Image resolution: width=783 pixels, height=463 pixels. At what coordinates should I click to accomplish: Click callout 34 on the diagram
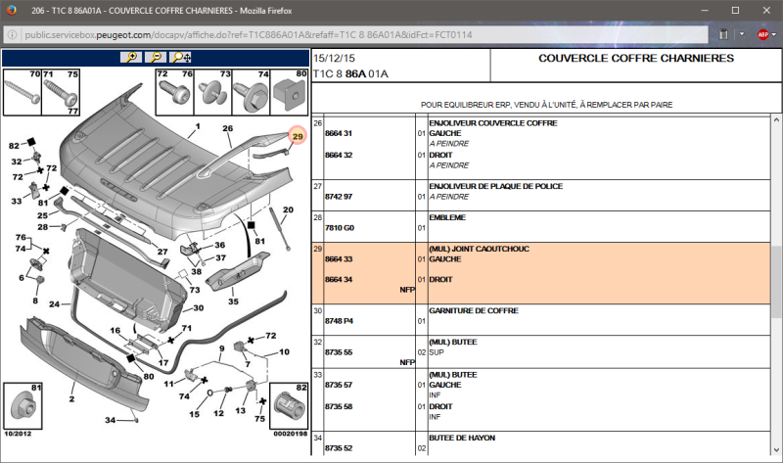point(111,420)
